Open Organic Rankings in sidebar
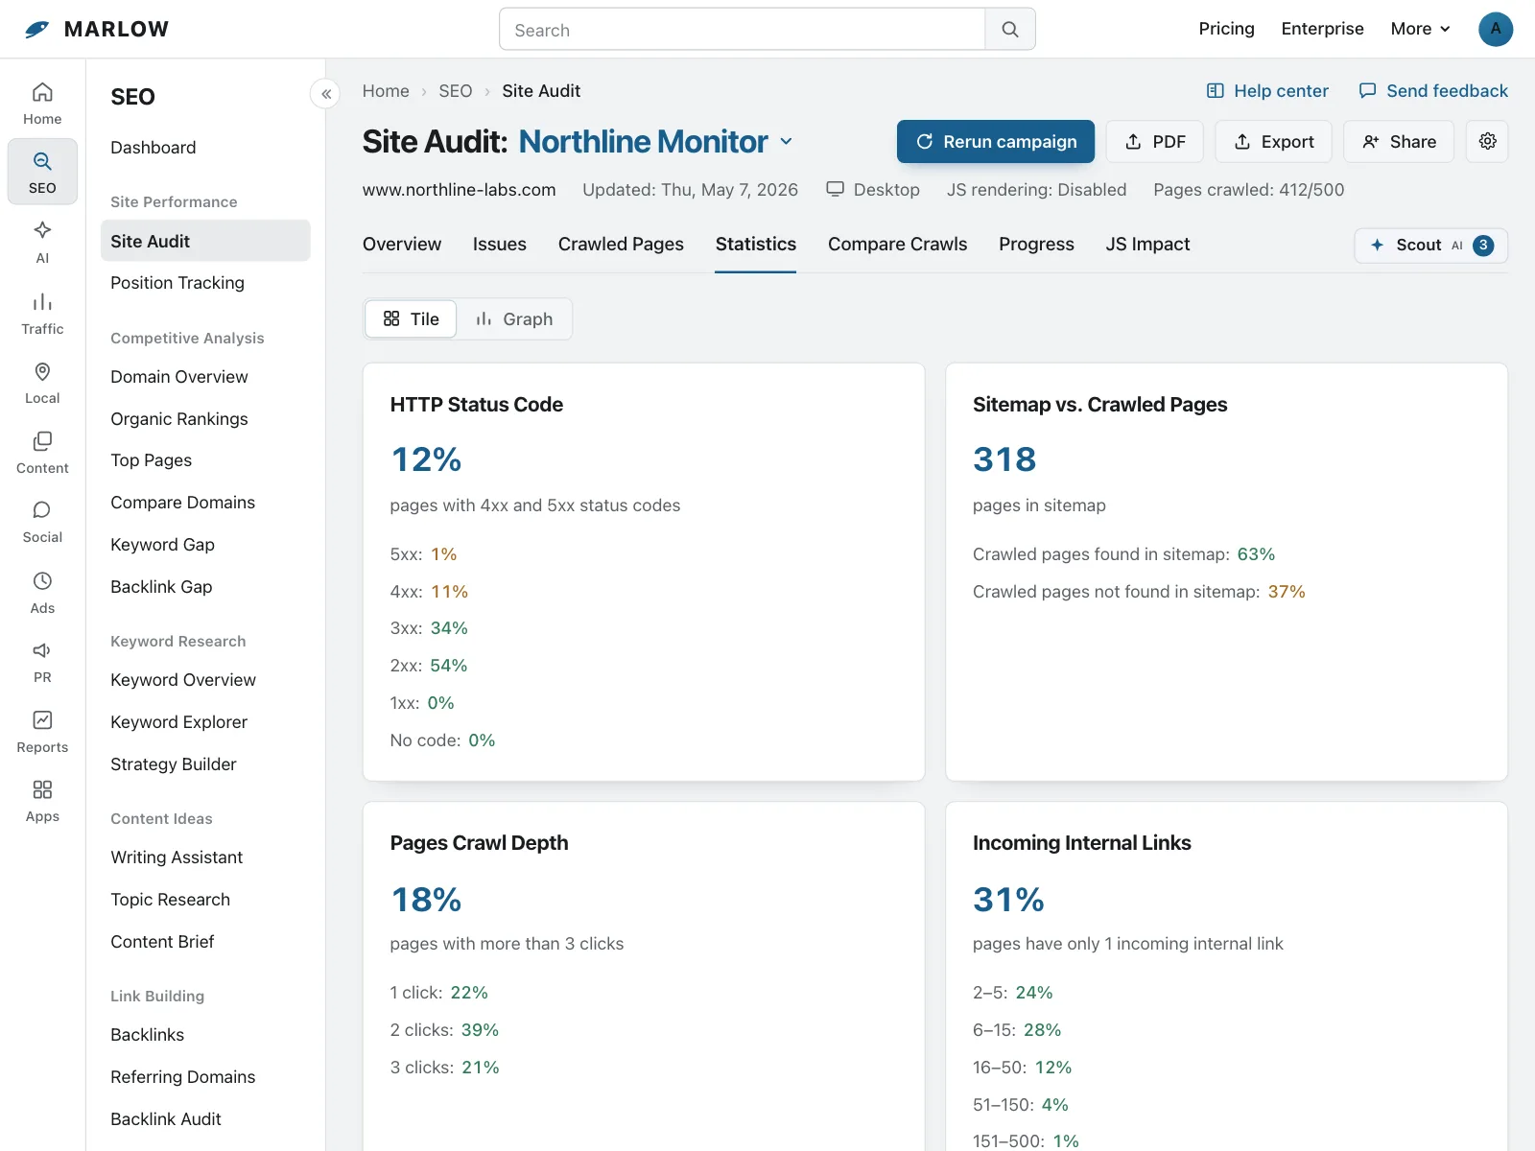 (205, 419)
